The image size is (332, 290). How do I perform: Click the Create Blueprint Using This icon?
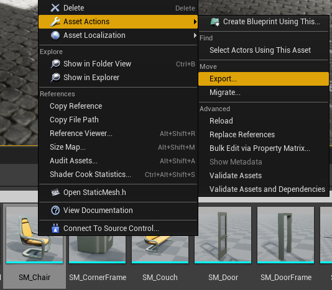coord(215,22)
